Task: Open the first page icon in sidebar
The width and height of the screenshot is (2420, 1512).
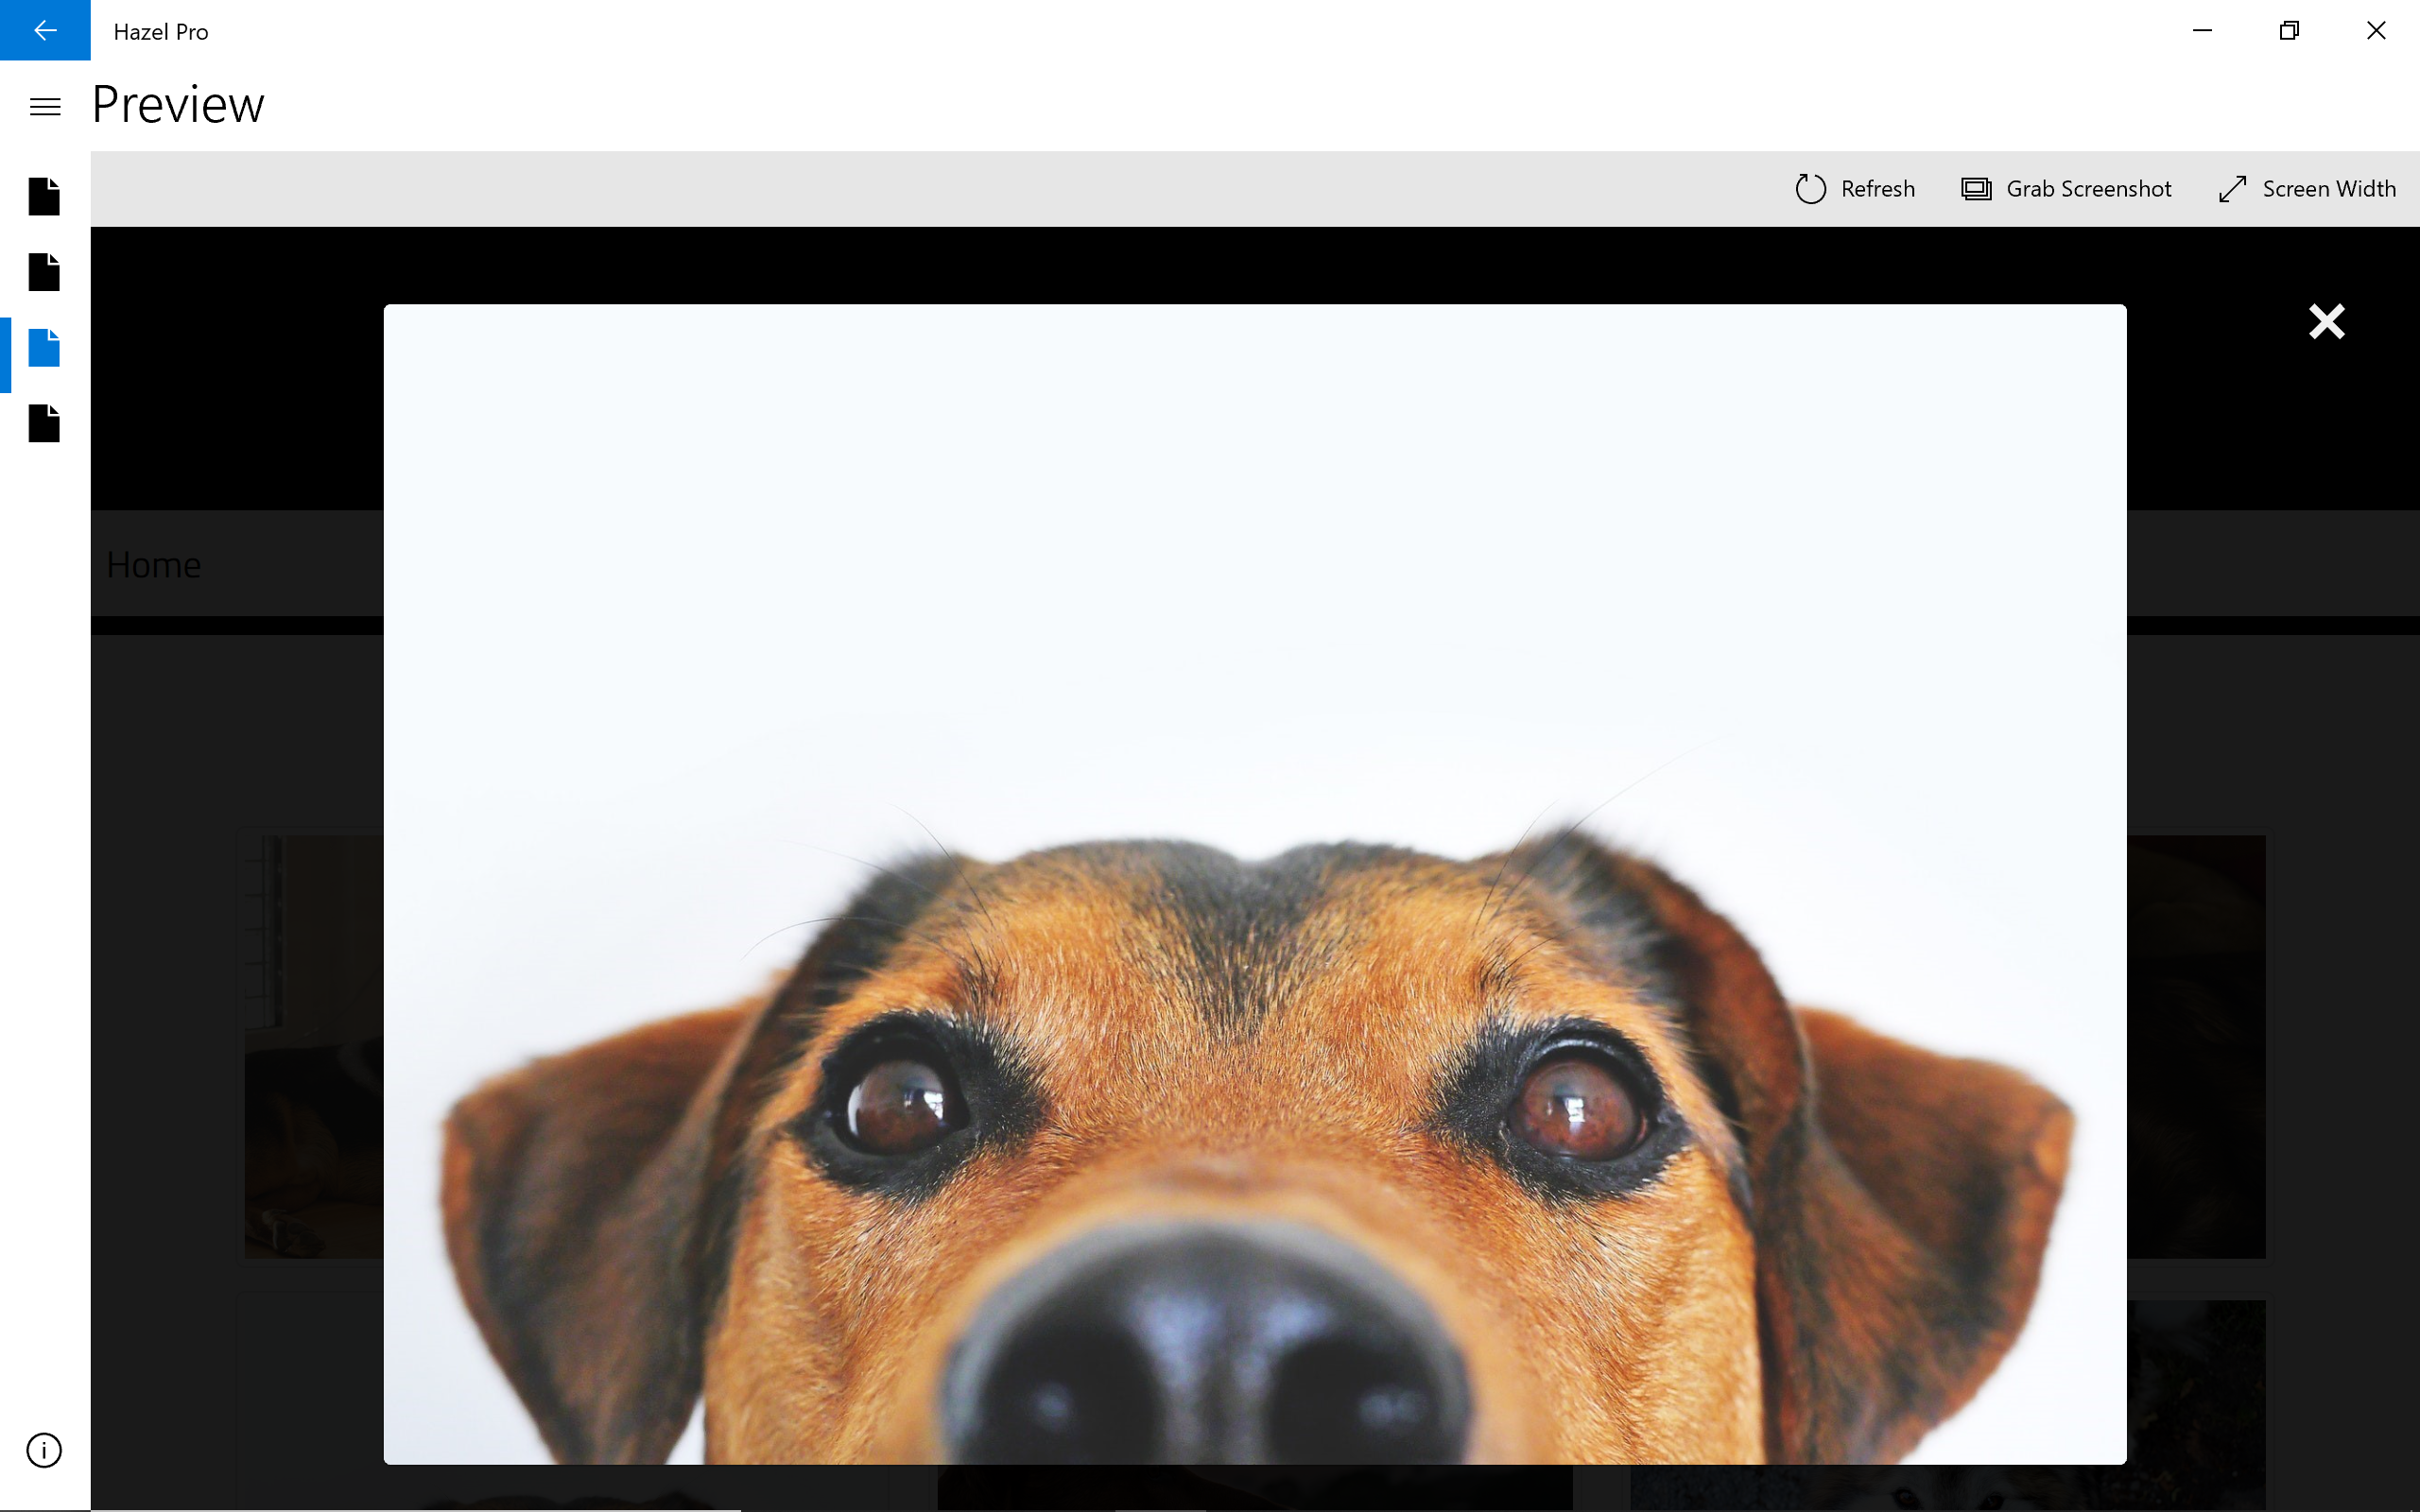Action: pyautogui.click(x=44, y=196)
